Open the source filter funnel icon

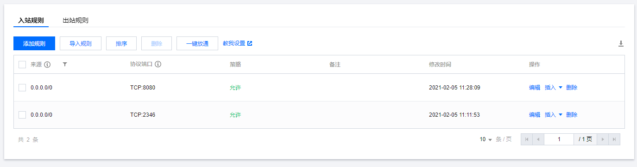click(65, 65)
